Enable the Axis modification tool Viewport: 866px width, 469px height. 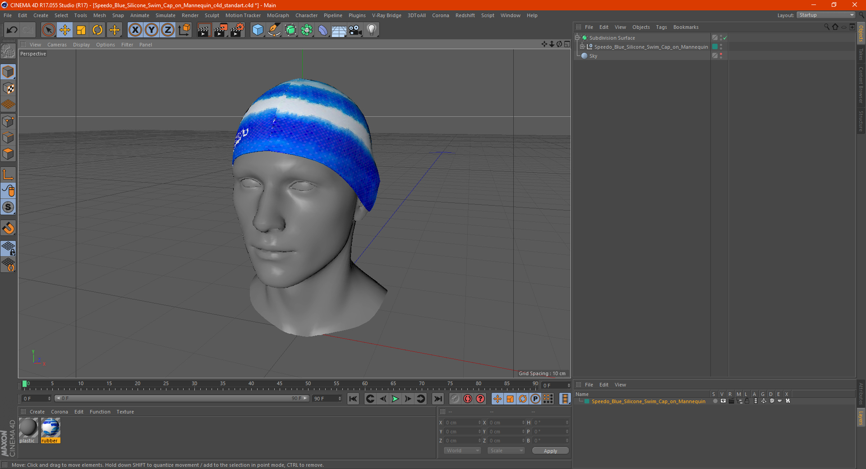click(x=8, y=175)
